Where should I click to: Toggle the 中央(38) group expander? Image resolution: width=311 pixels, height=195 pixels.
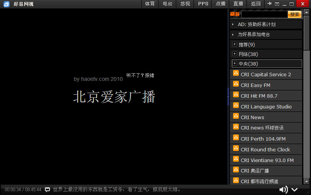(x=235, y=63)
